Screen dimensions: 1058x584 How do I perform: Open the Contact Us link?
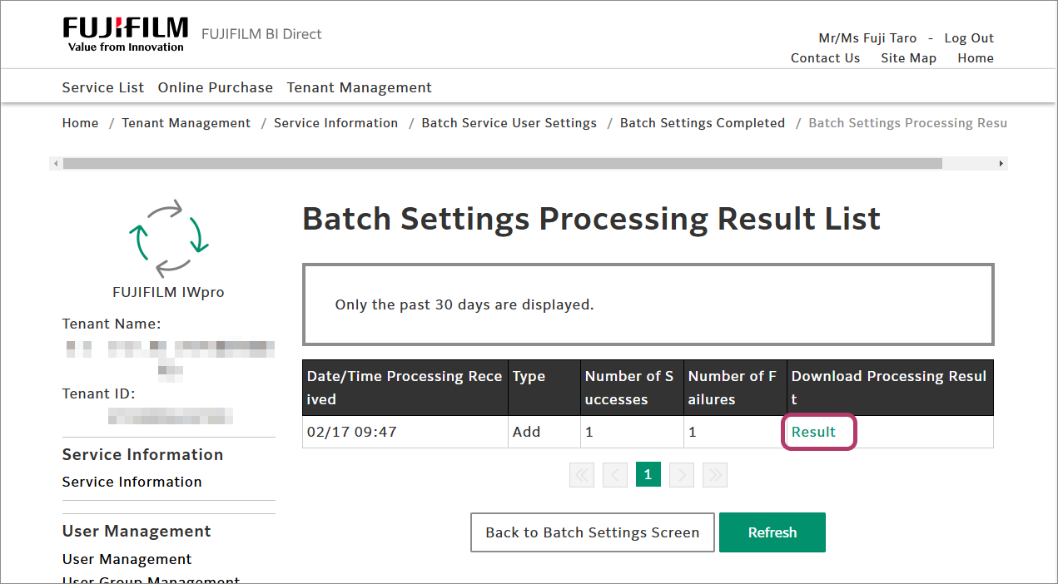(825, 58)
